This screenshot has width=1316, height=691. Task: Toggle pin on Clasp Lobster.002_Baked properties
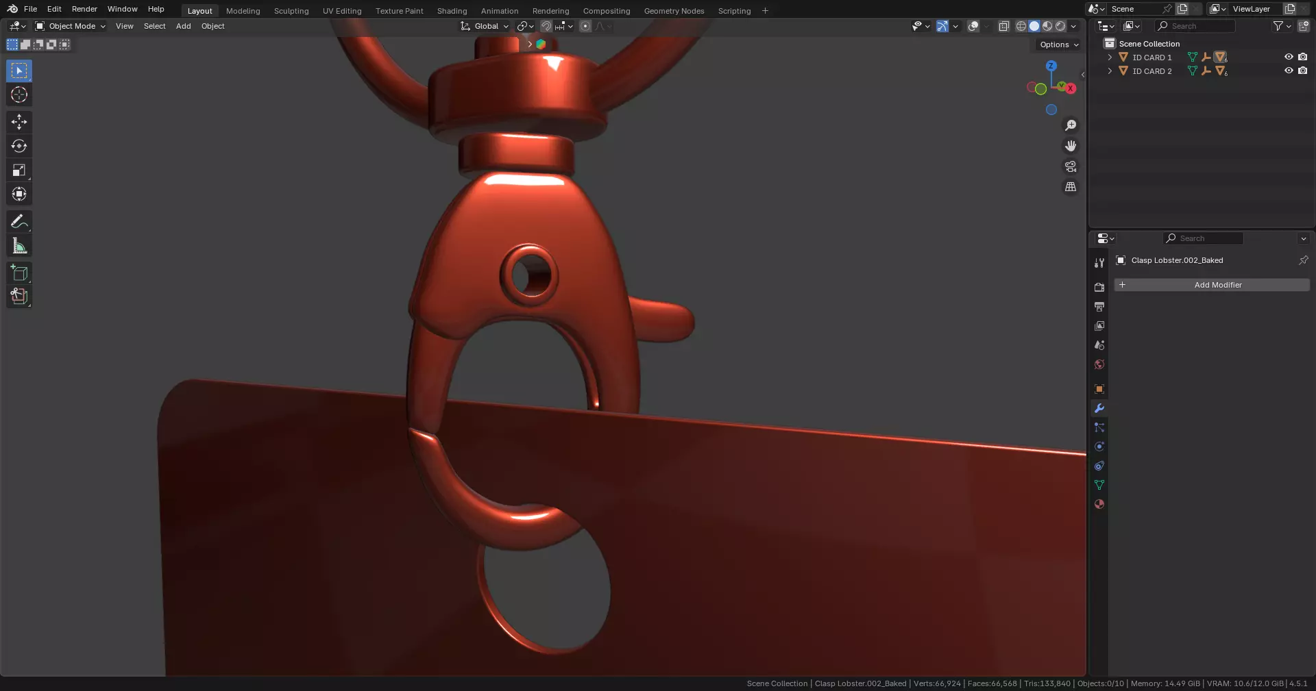pos(1304,260)
